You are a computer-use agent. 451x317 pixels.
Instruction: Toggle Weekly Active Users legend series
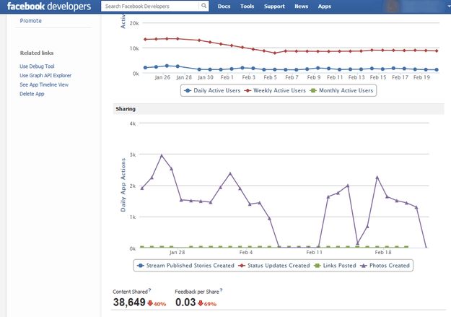[x=275, y=90]
